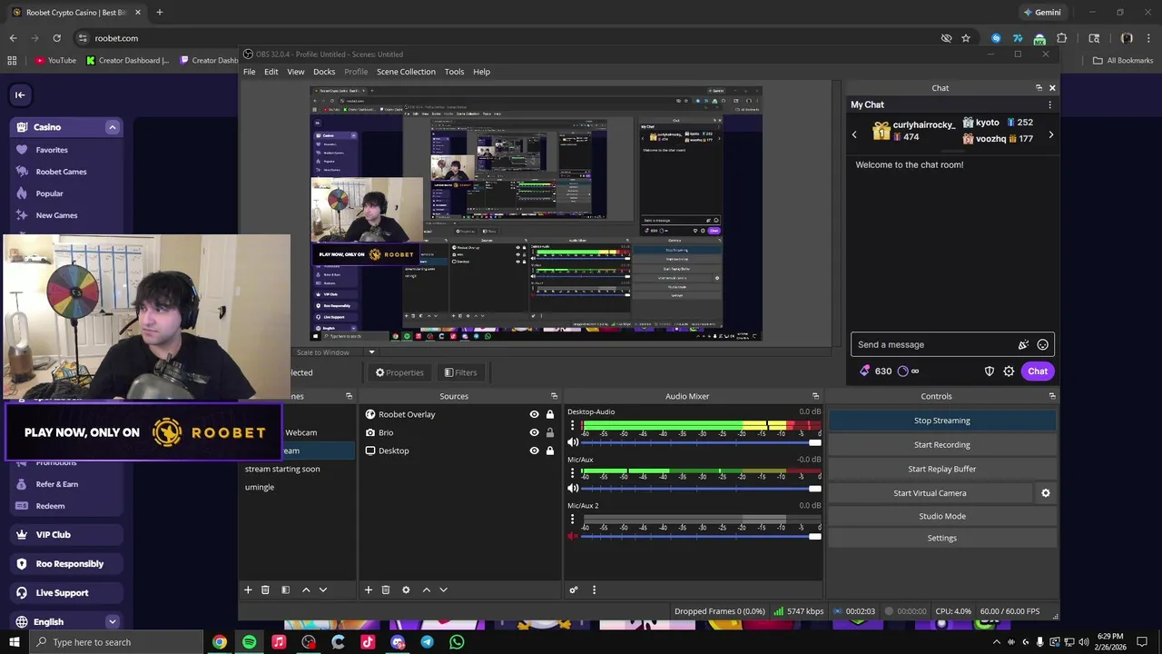Open the Docks menu in OBS
The height and width of the screenshot is (654, 1162).
[x=324, y=72]
